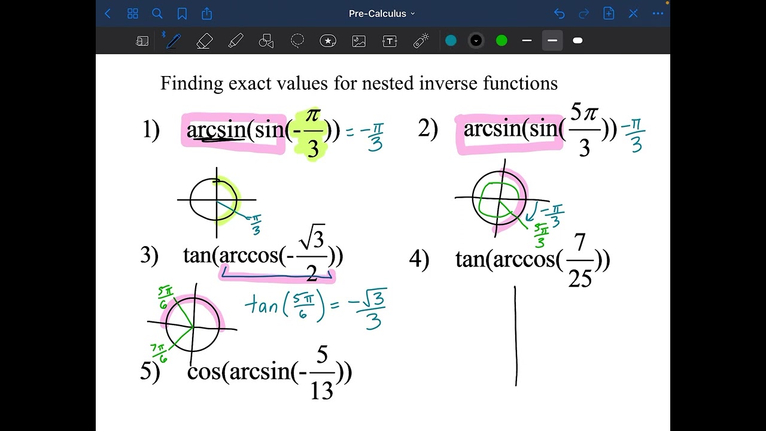Click the heading 'Finding exact values for nested inverse functions'
The height and width of the screenshot is (431, 766).
[359, 83]
